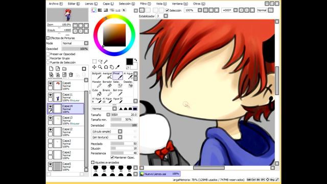
Task: Select the Cubo bucket fill tool
Action: coord(97,93)
